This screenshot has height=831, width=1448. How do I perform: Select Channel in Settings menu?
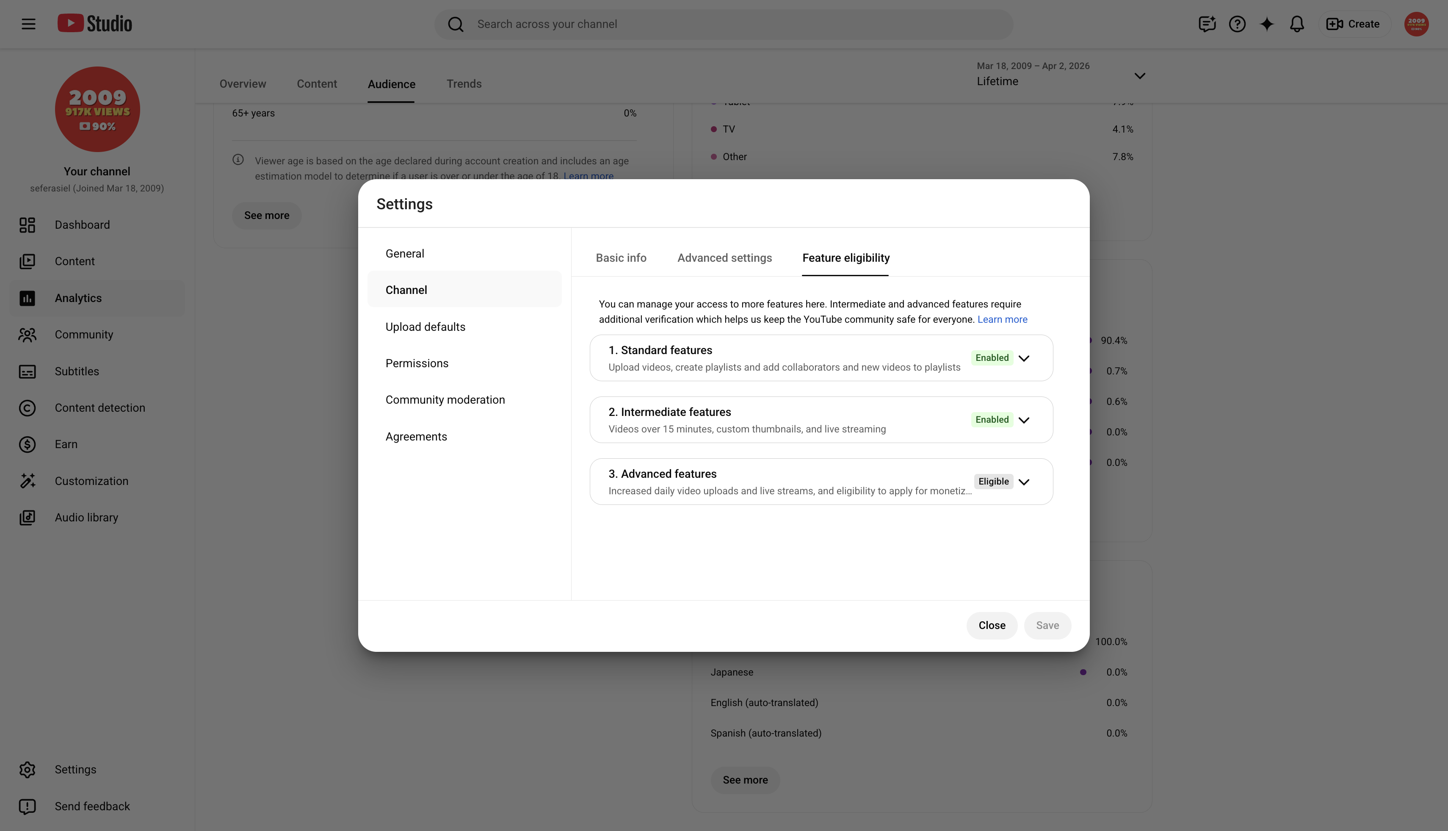464,290
